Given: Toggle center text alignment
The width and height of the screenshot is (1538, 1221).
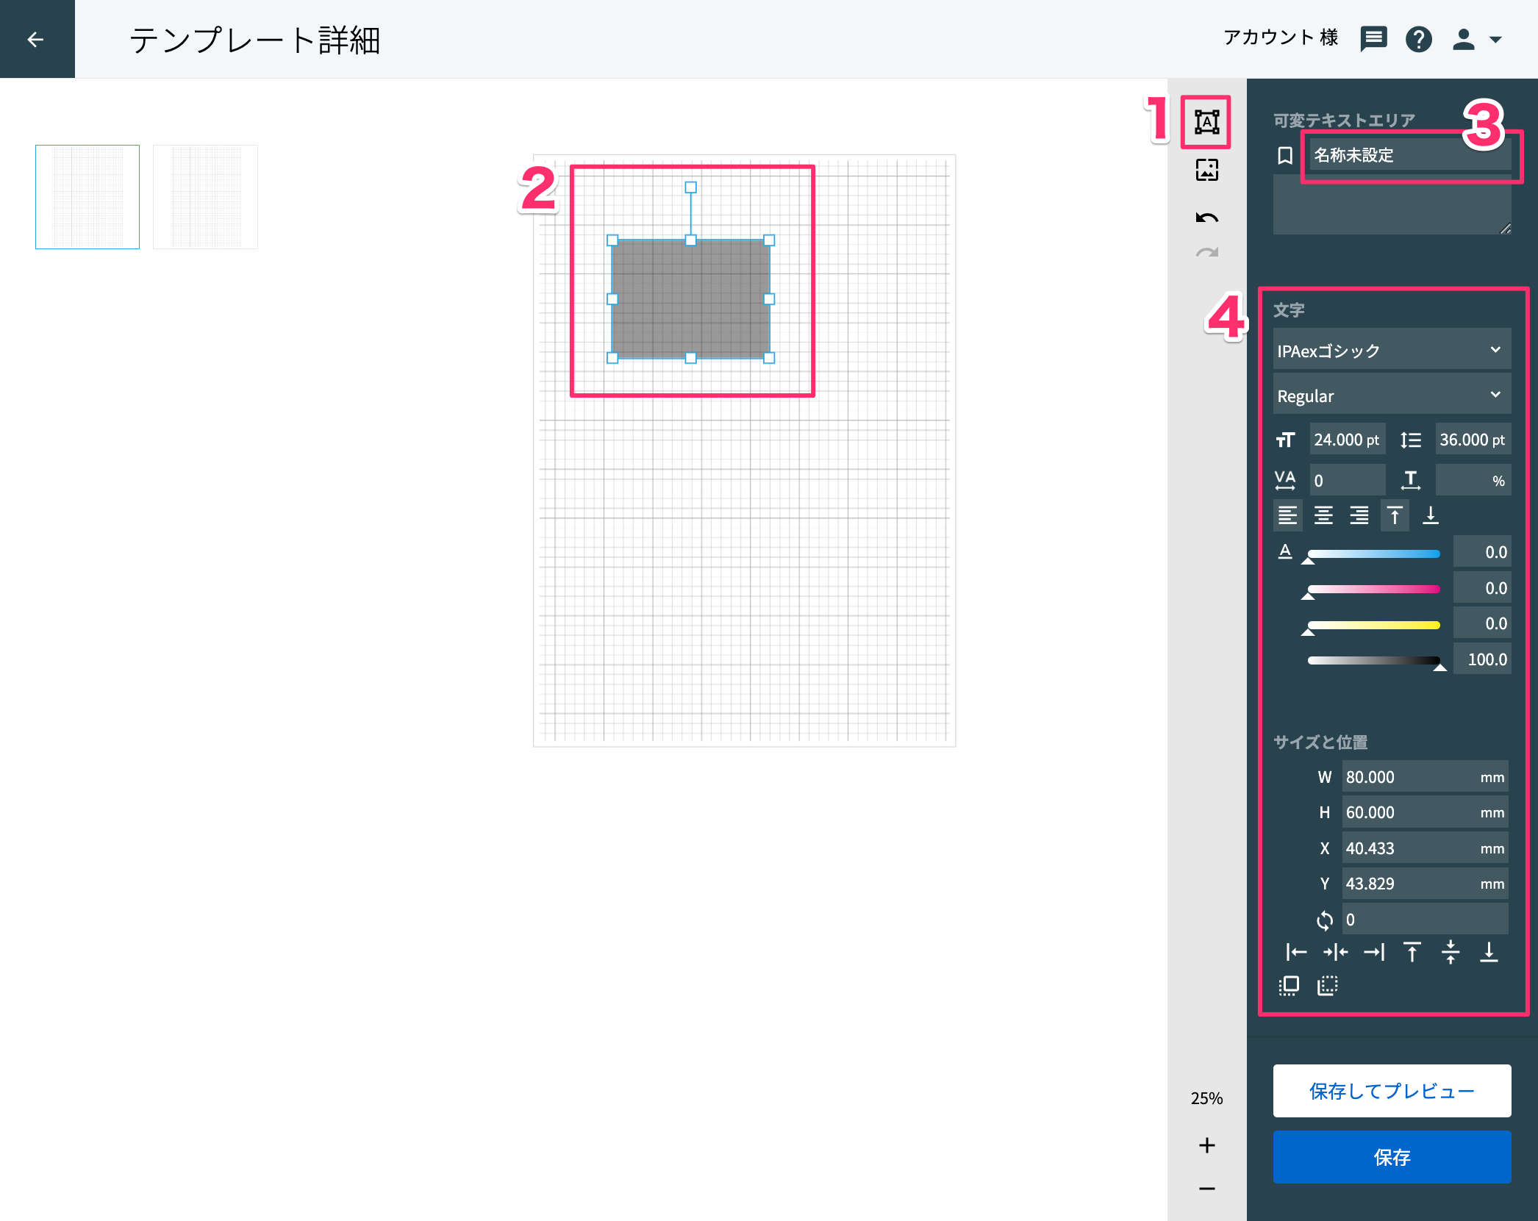Looking at the screenshot, I should (x=1323, y=515).
